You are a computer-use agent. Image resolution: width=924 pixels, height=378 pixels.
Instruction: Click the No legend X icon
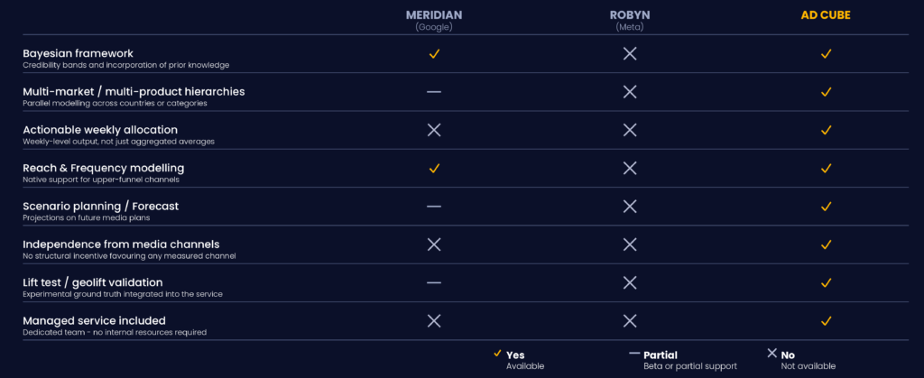[772, 354]
